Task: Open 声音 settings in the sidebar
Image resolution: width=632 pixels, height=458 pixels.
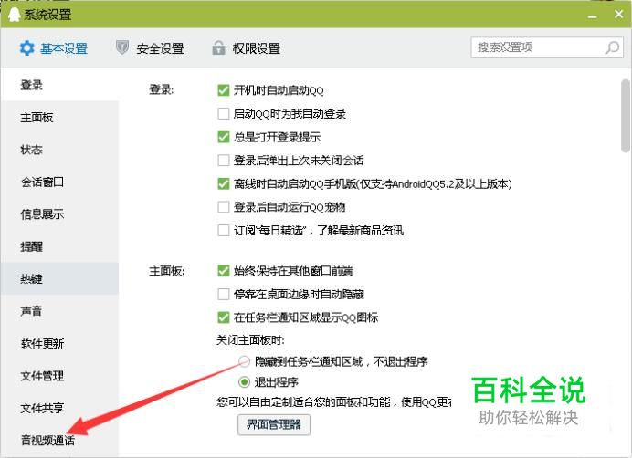Action: pos(59,310)
